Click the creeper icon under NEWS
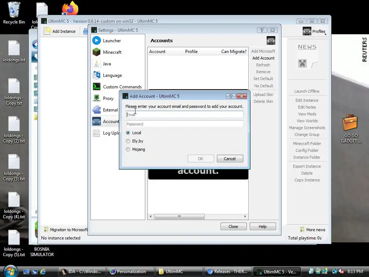Screen dimensions: 369x277 (302, 63)
